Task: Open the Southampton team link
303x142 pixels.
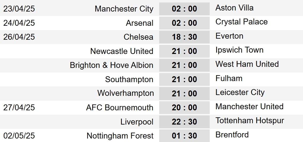Action: 129,79
